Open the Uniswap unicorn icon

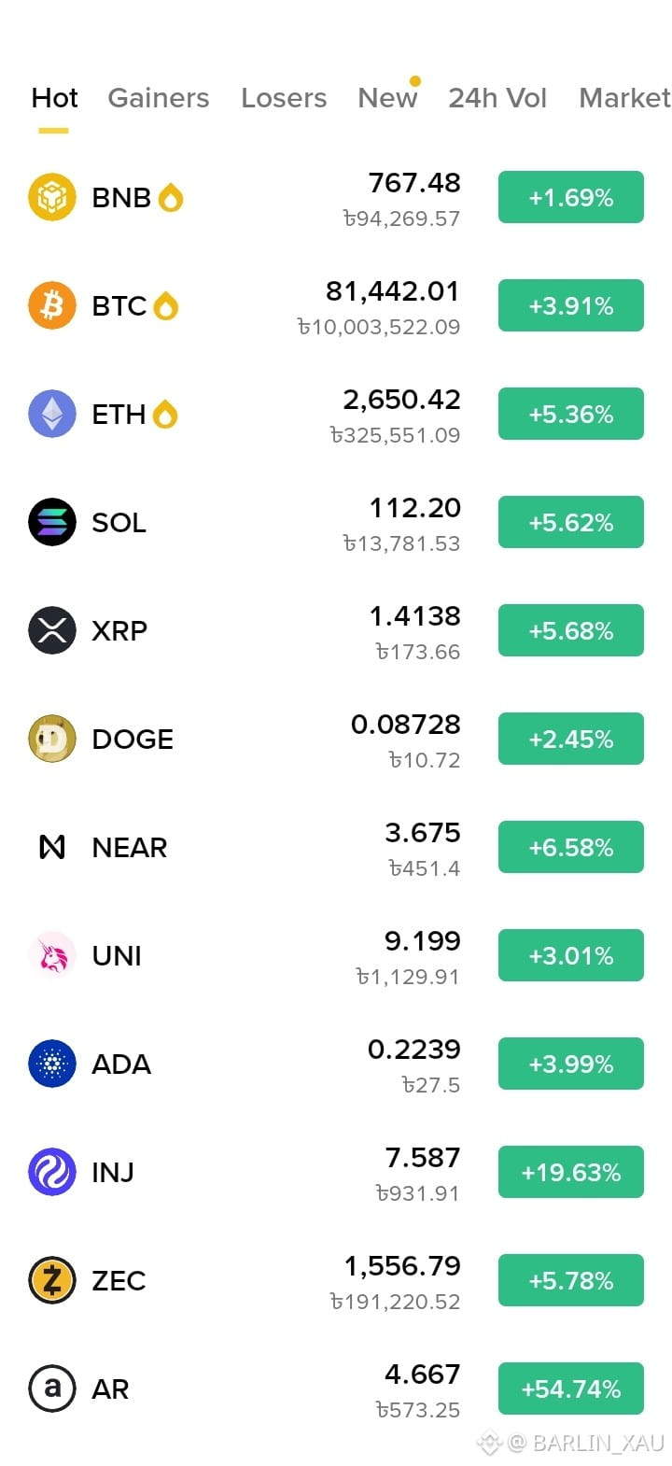coord(52,955)
